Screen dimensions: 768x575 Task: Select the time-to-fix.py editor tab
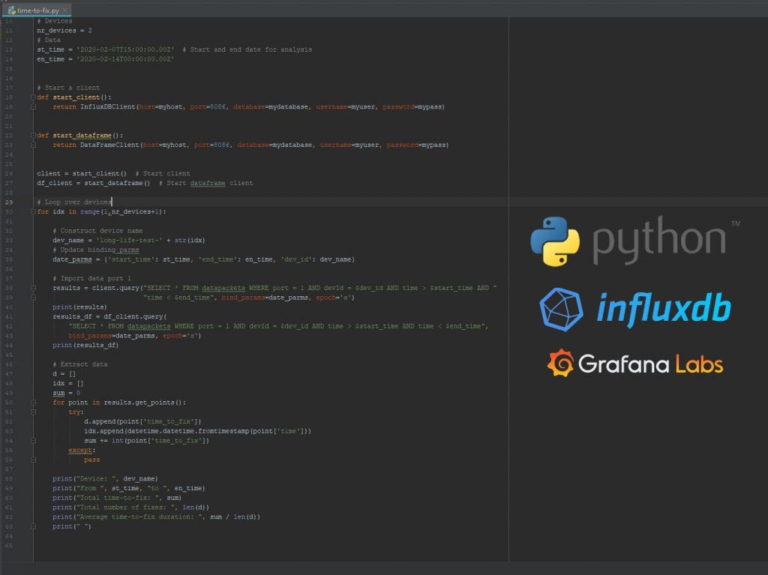36,11
